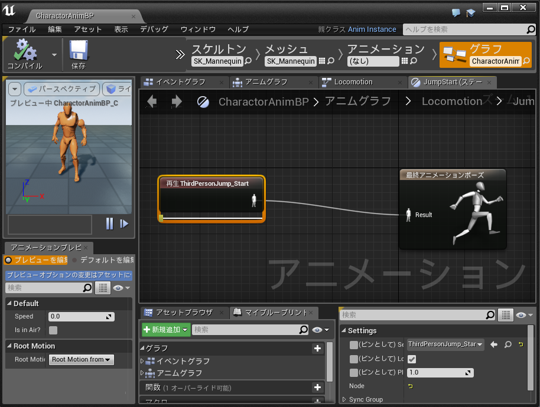Click the Compile (コンパイル) button
Viewport: 540px width, 407px height.
(x=25, y=54)
